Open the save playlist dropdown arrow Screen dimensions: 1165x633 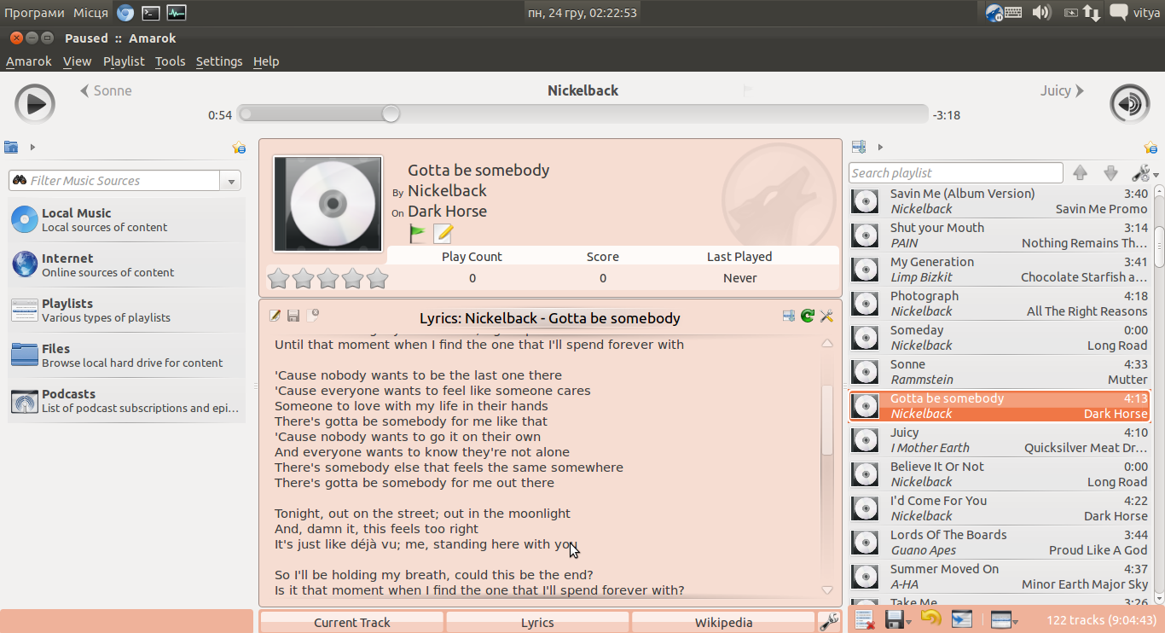coord(908,622)
